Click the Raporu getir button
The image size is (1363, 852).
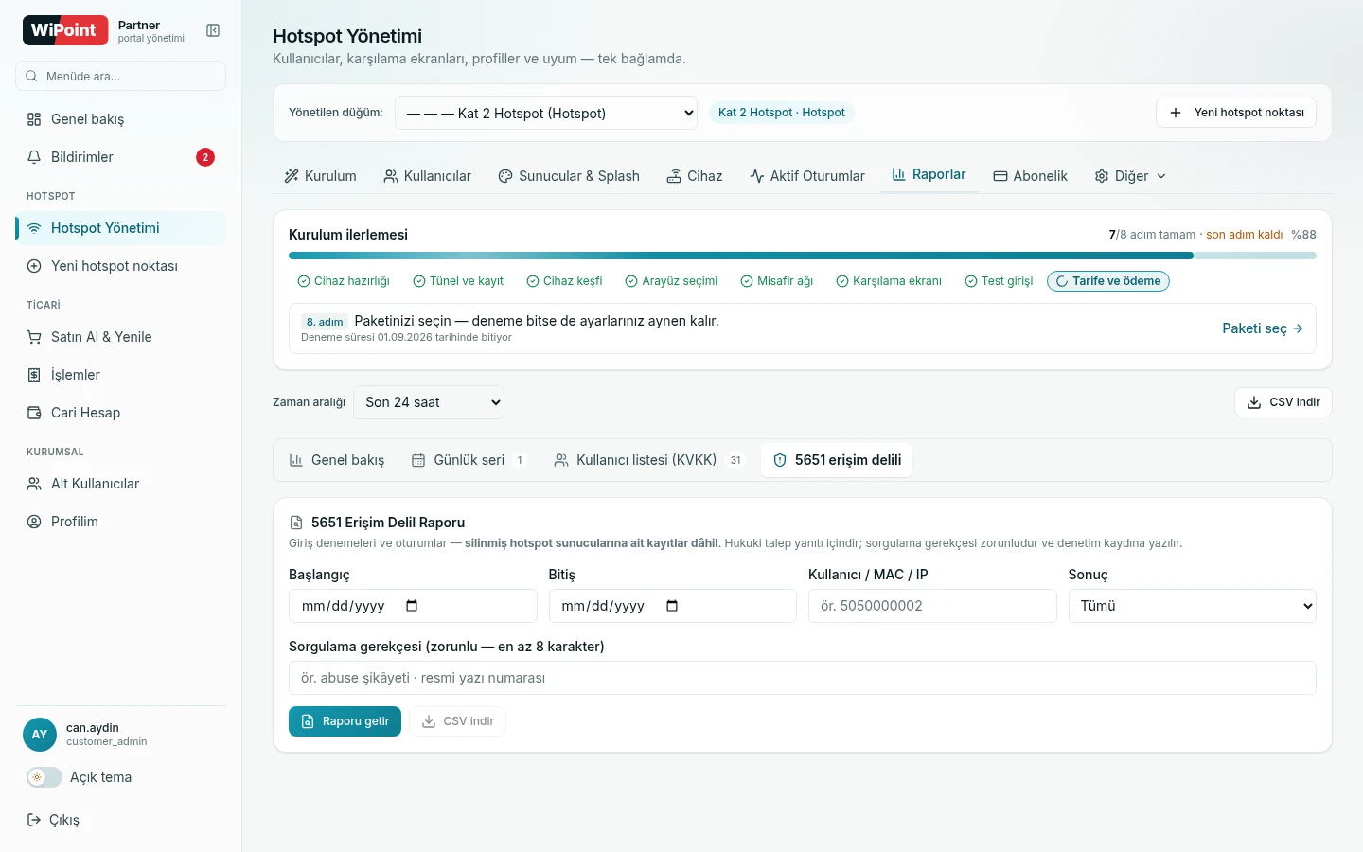coord(345,721)
